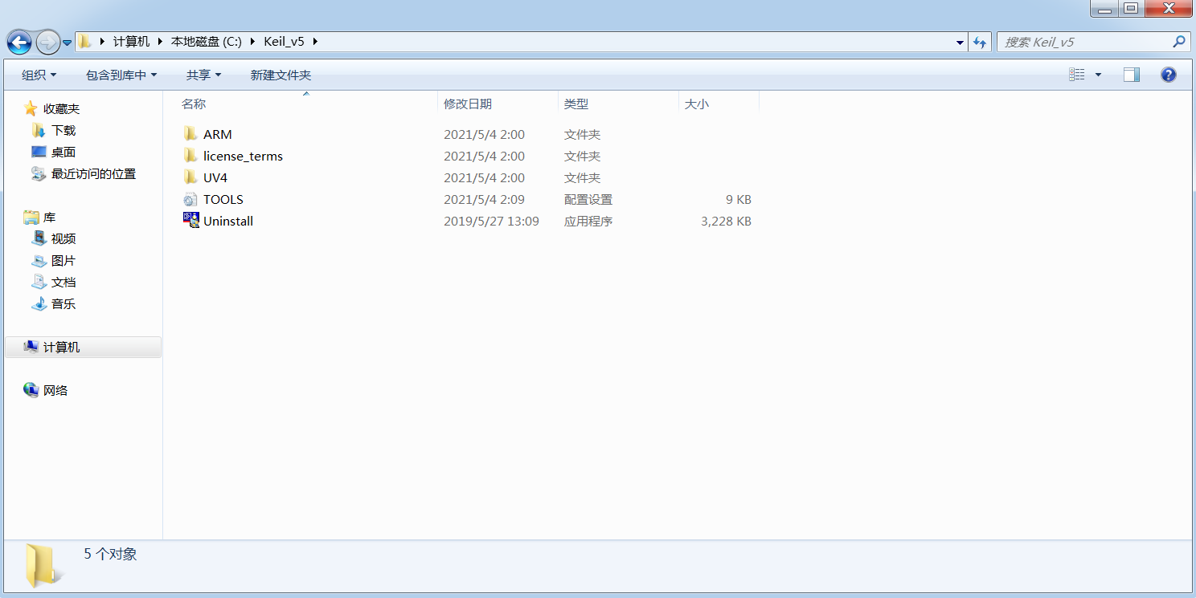The height and width of the screenshot is (598, 1196).
Task: Toggle the preview pane button
Action: 1132,75
